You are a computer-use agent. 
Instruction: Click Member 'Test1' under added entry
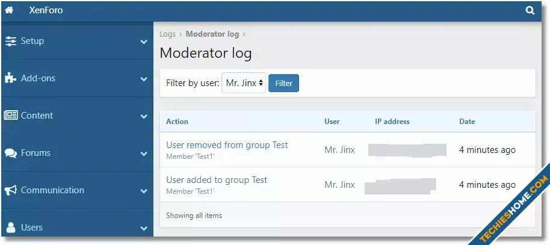click(x=190, y=191)
